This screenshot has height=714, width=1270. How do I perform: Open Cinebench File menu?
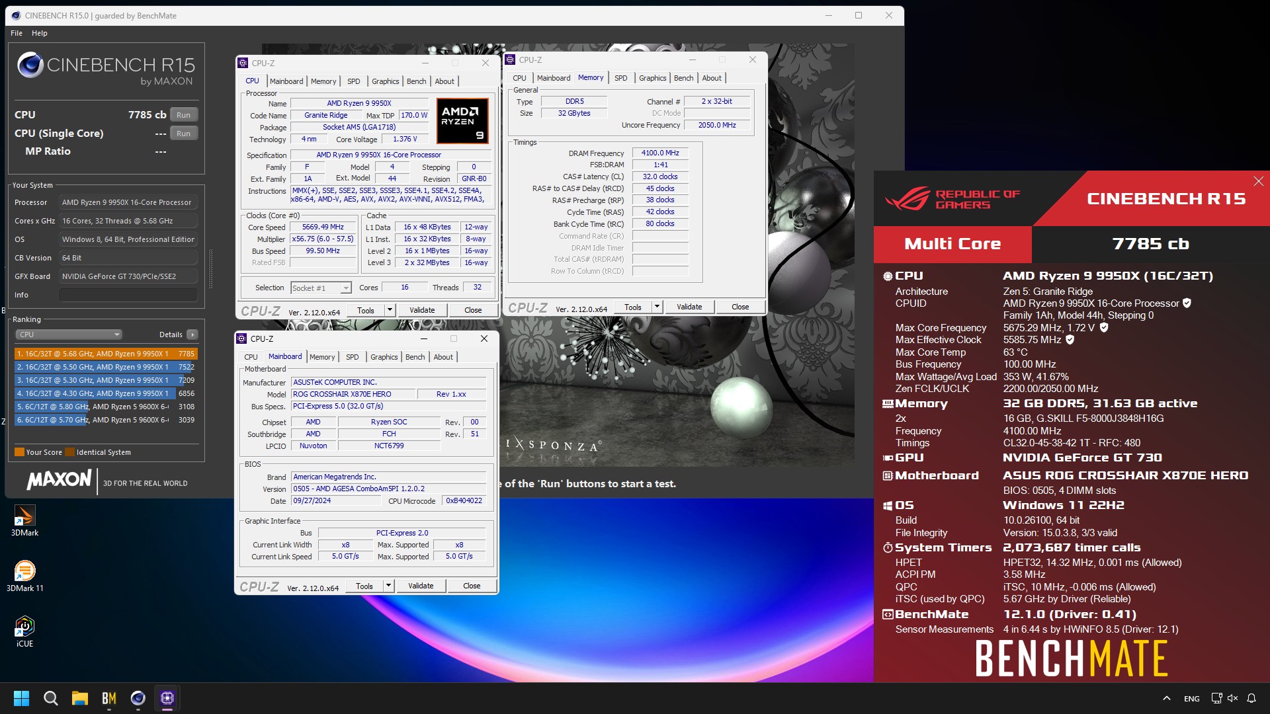(x=17, y=33)
